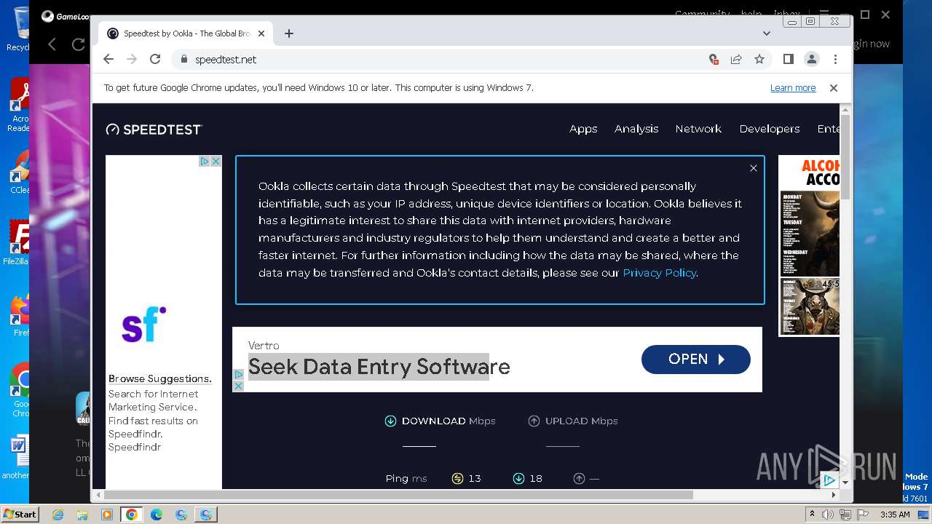Open Windows Media Player from taskbar
The image size is (932, 524).
(107, 515)
